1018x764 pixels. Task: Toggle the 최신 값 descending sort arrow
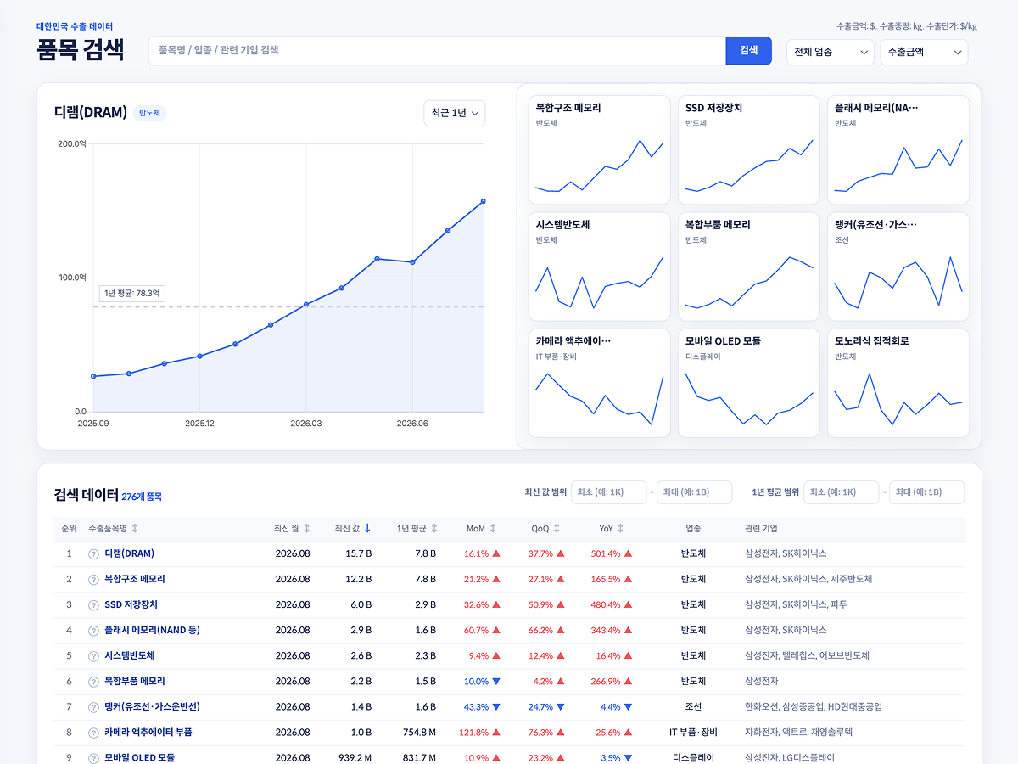(x=367, y=528)
